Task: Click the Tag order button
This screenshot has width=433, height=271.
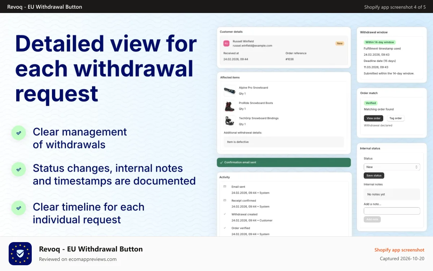Action: [x=395, y=118]
